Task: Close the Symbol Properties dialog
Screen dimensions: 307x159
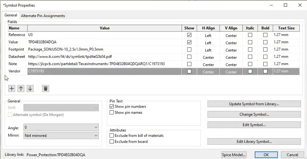Action: (300, 5)
